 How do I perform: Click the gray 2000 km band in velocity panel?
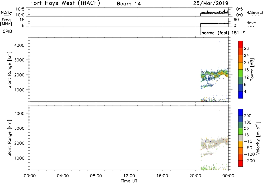click(x=214, y=143)
